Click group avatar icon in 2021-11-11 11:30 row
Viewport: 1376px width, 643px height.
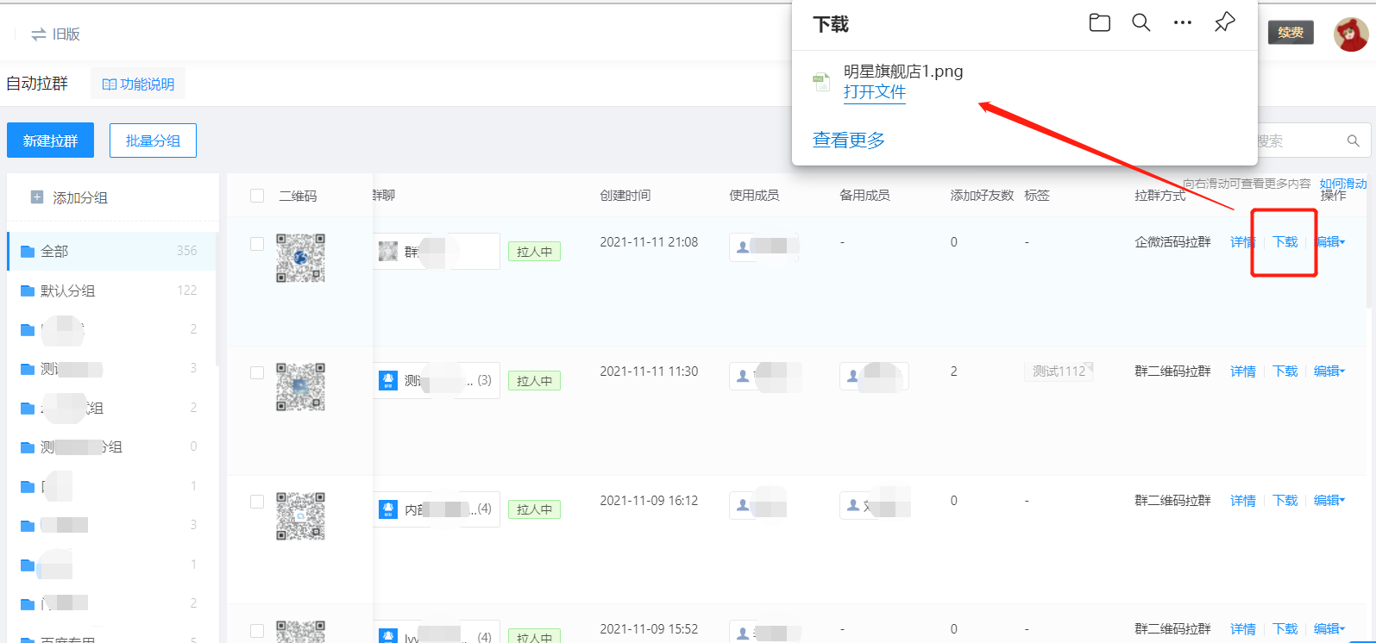[388, 380]
